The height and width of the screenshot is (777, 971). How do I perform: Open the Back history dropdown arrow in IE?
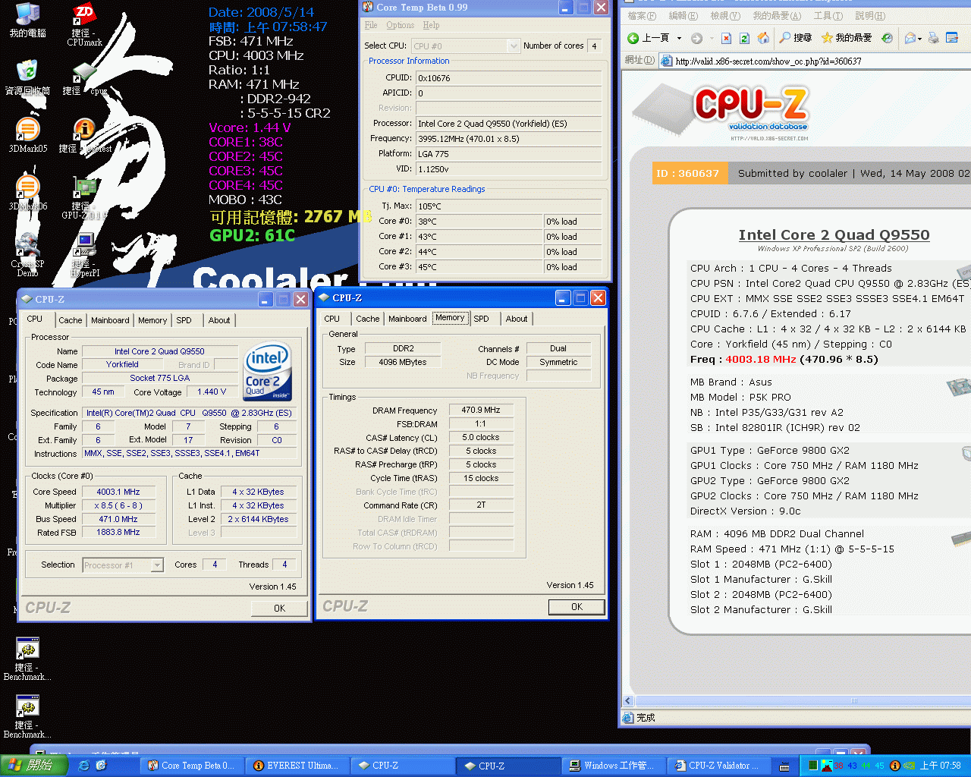coord(679,38)
